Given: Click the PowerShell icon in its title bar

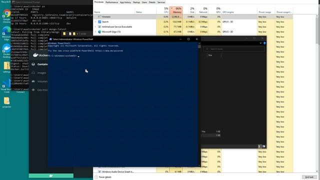Looking at the screenshot, I should point(50,39).
